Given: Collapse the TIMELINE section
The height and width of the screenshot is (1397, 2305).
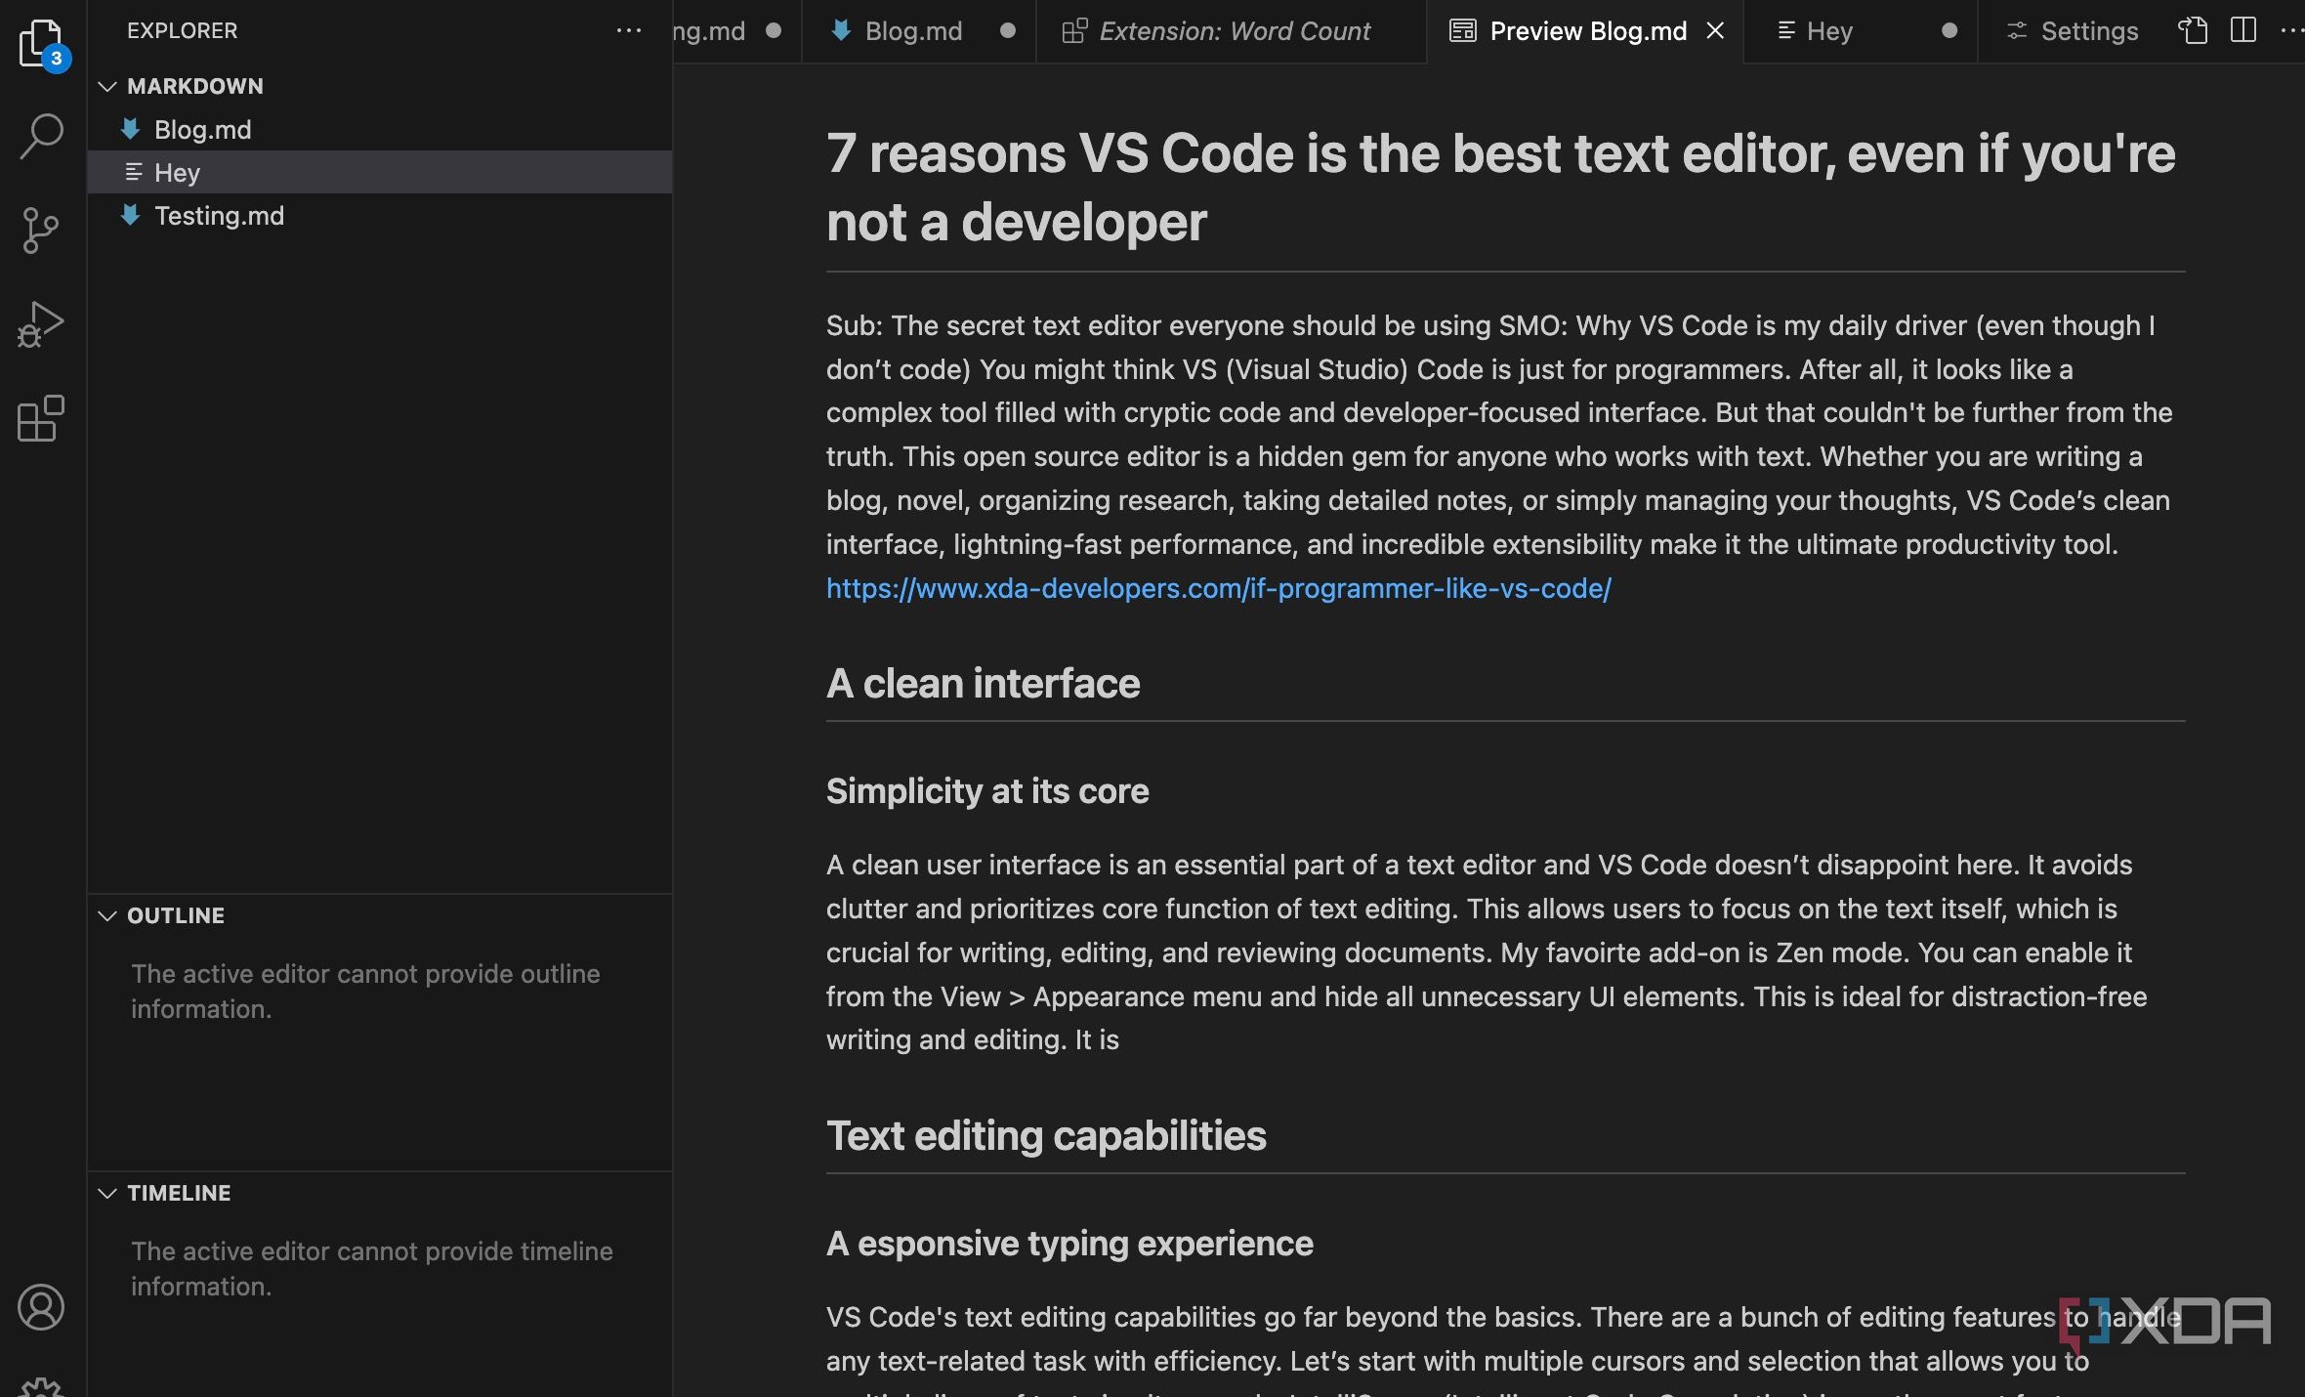Looking at the screenshot, I should [x=107, y=1193].
